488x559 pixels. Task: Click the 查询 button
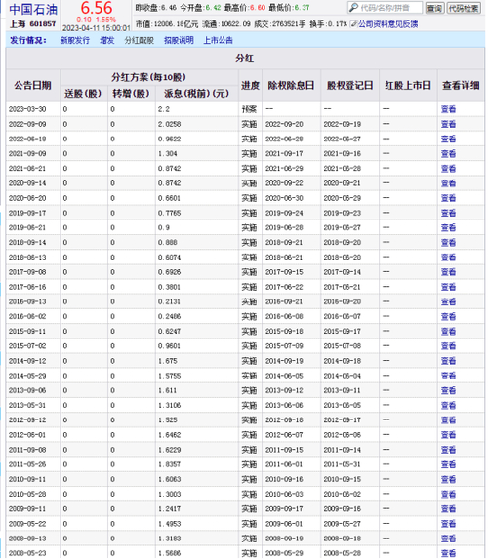point(434,8)
